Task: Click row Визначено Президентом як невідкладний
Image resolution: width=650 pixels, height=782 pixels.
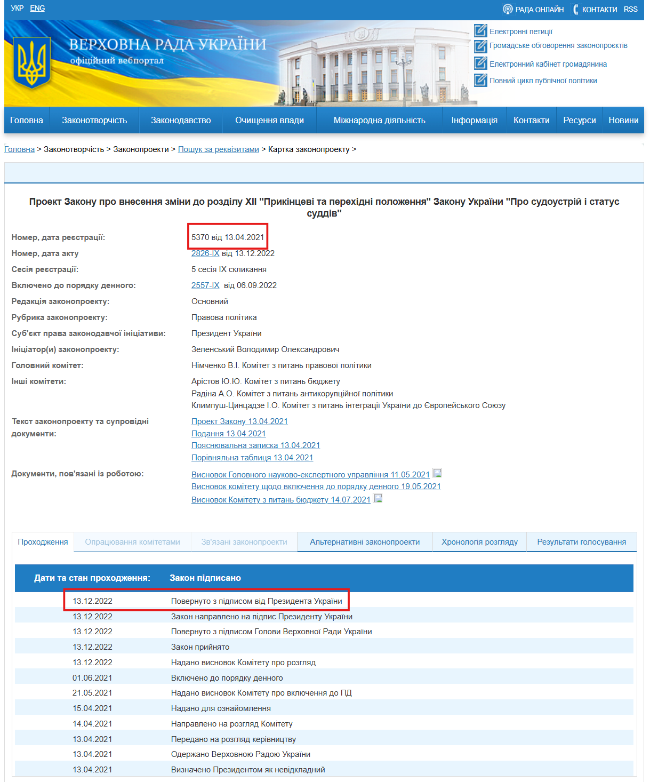Action: (x=324, y=769)
